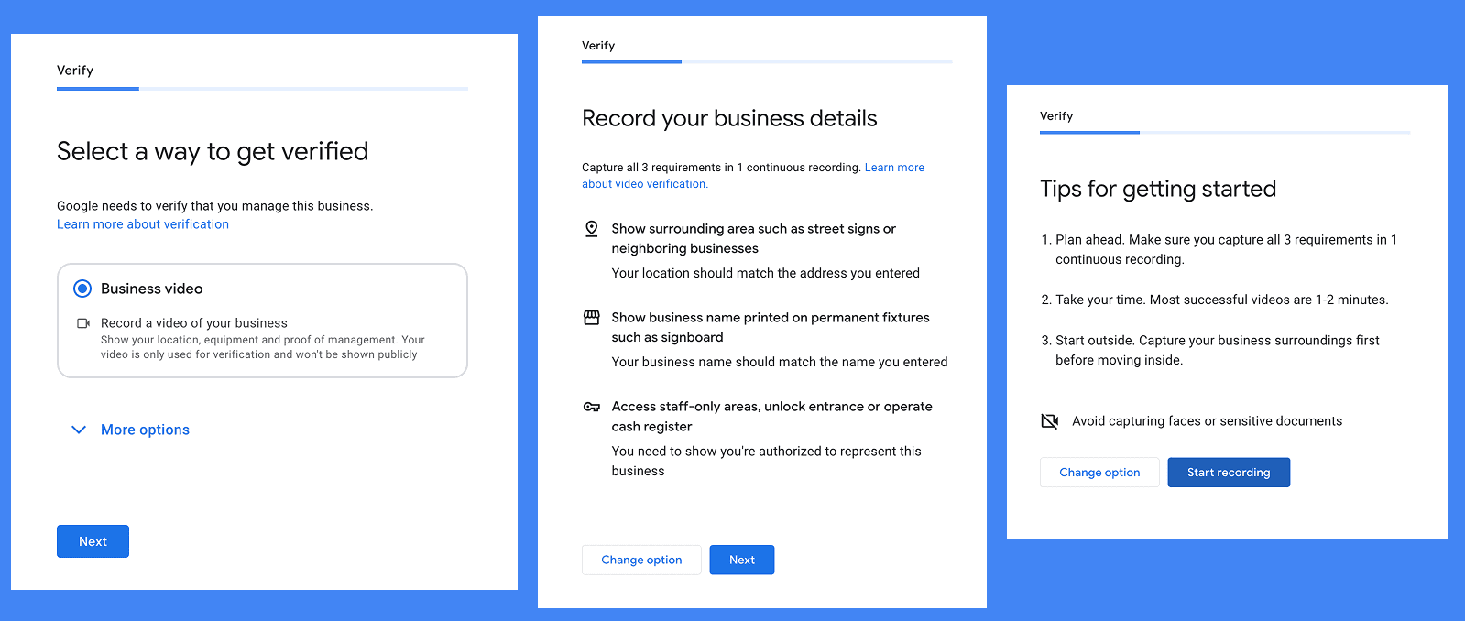
Task: Select the Business video radio button
Action: [x=82, y=289]
